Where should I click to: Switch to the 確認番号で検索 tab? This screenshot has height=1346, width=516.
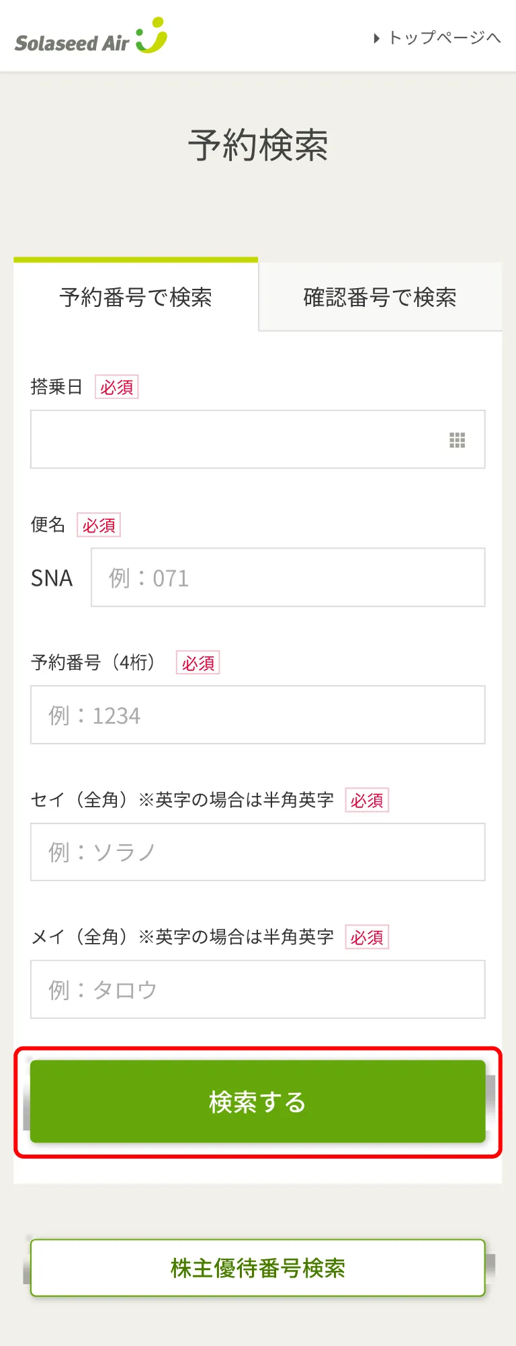[x=380, y=297]
